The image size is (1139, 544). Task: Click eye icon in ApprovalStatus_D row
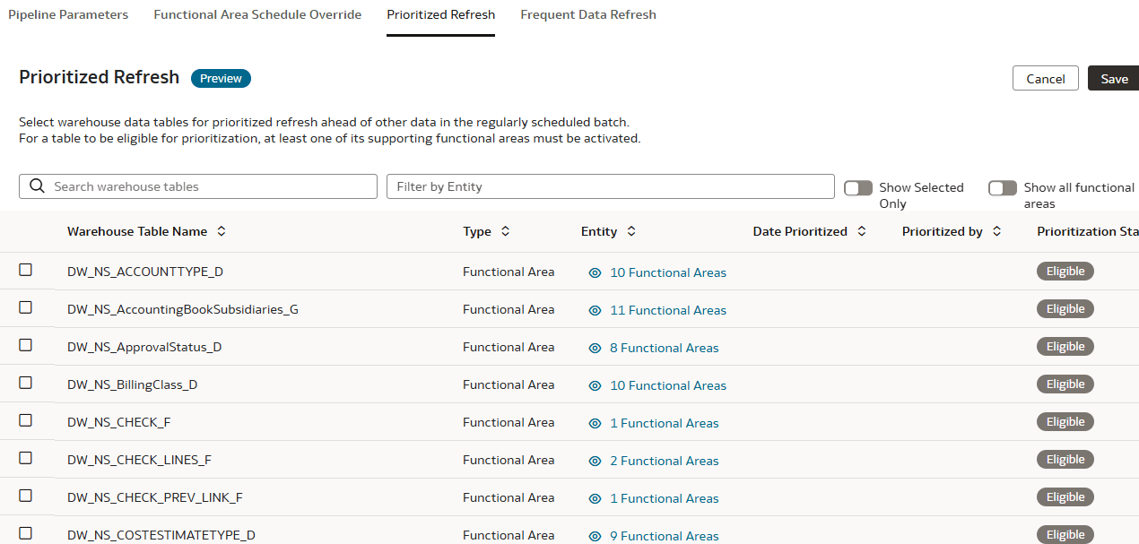595,348
